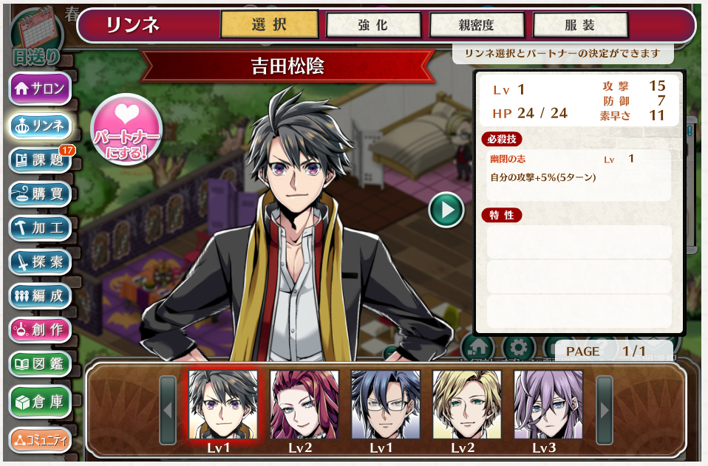Open the 創作 creation menu
The height and width of the screenshot is (466, 708).
[40, 330]
